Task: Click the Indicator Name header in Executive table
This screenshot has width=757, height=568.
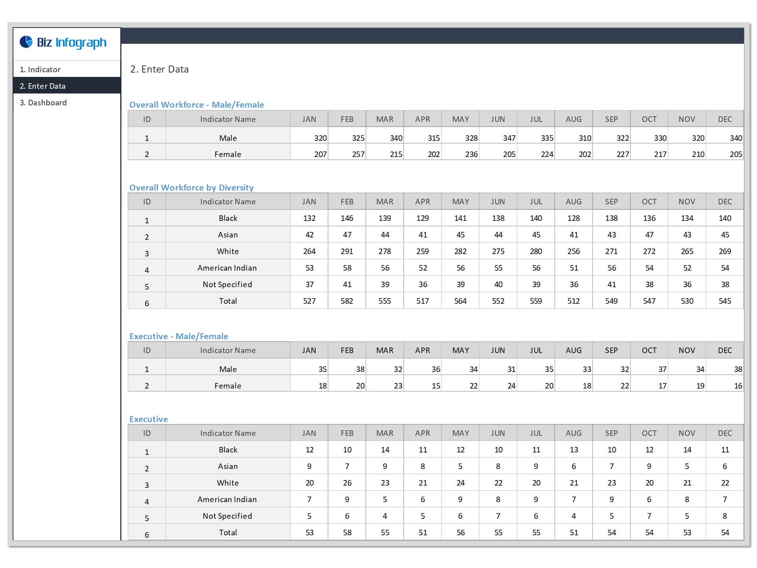Action: coord(227,433)
